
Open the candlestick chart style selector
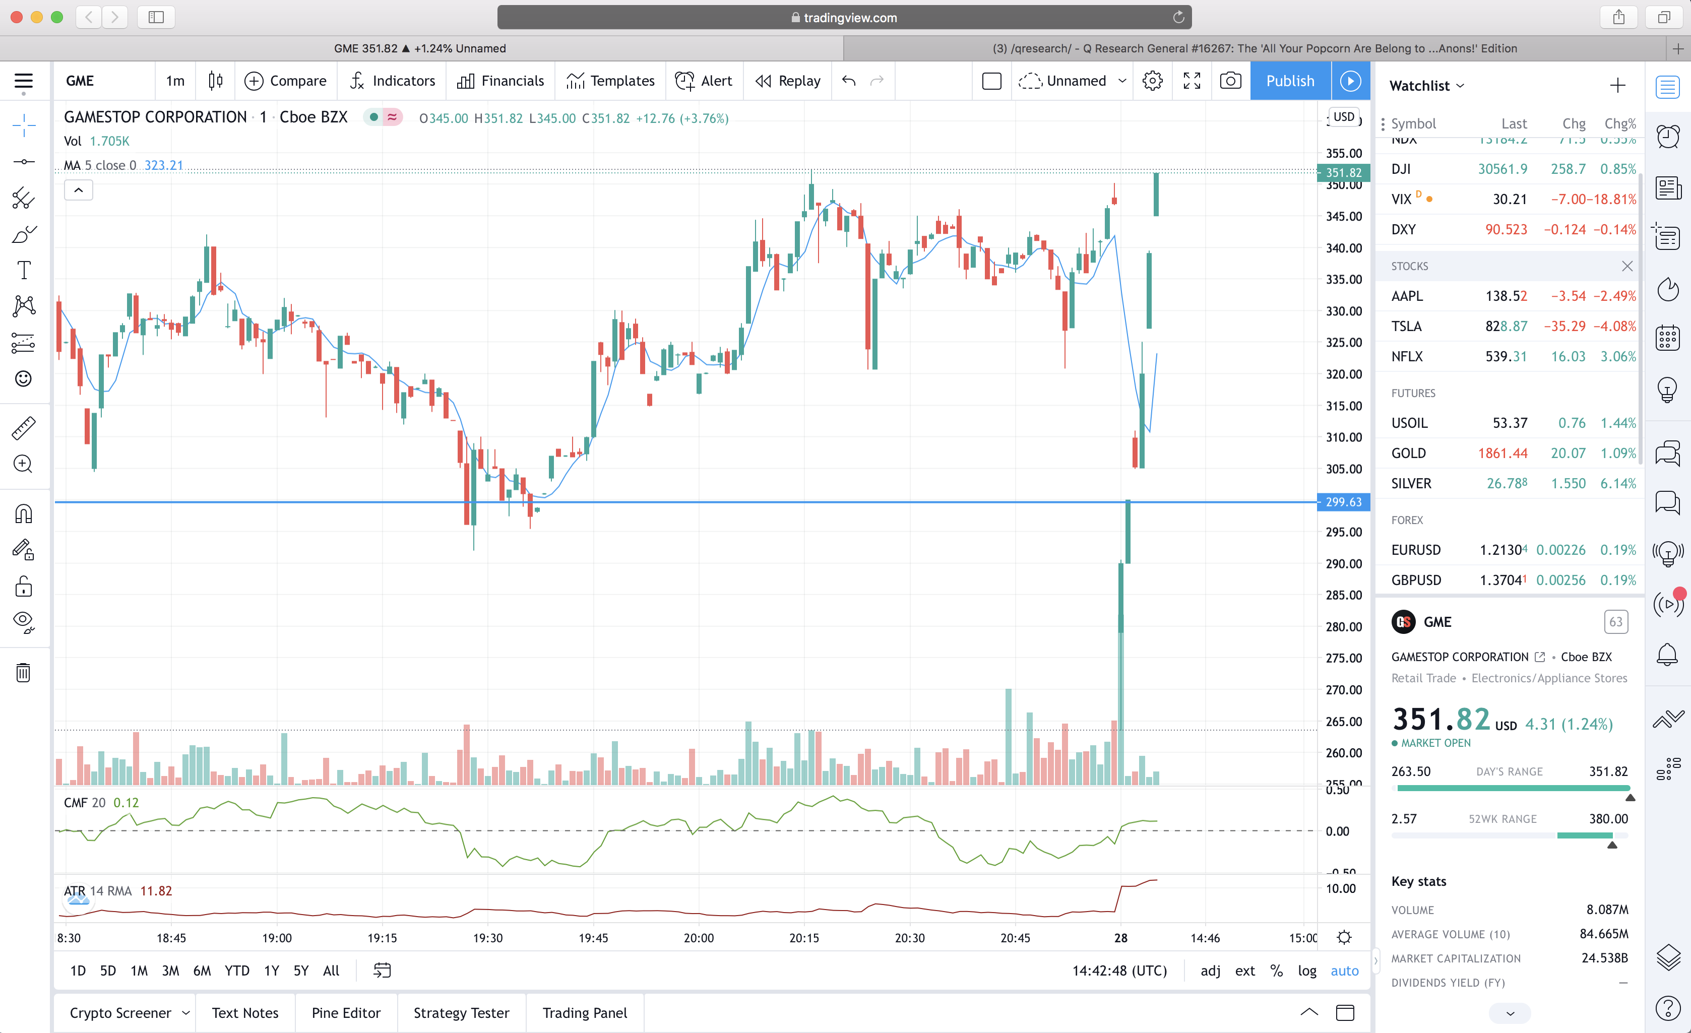[216, 81]
